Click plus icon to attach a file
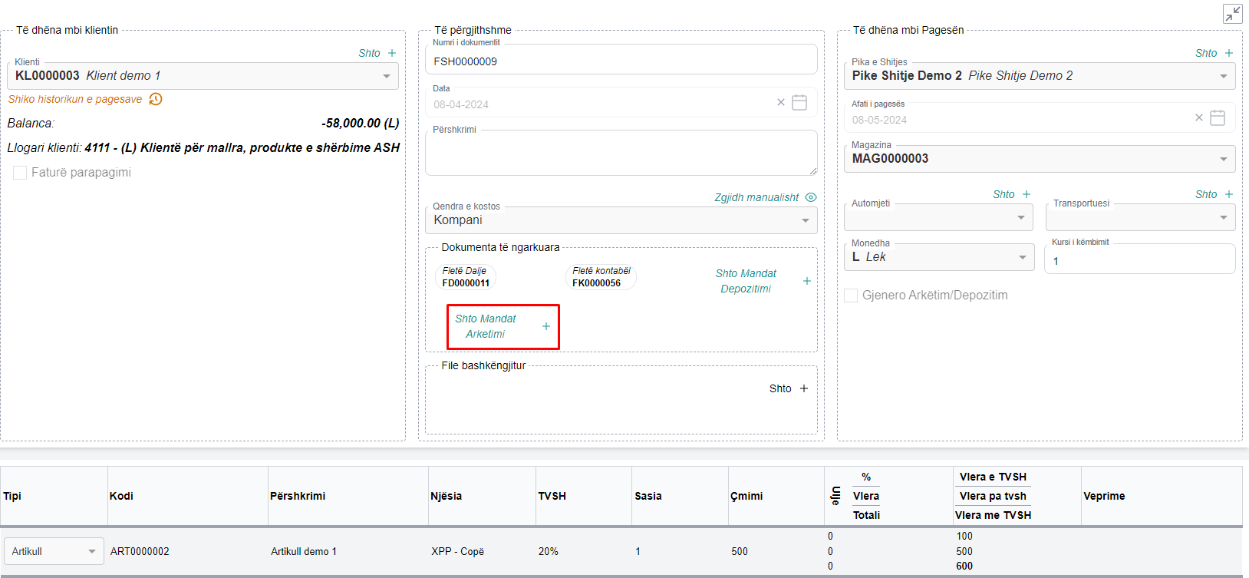1249x578 pixels. tap(804, 388)
